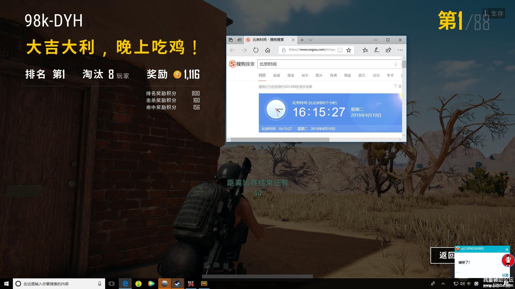
Task: Open the Windows Start menu
Action: 6,284
